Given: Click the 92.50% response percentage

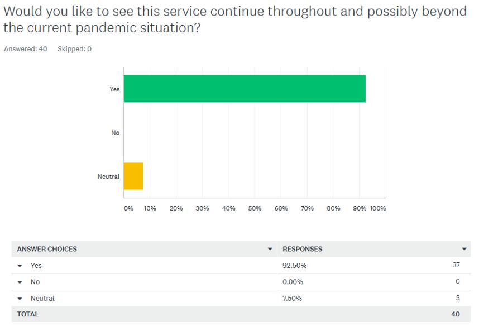Looking at the screenshot, I should 295,266.
